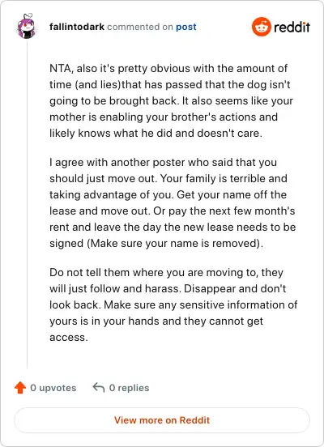Click the "0 upvotes" label
Screen dimensions: 324x447
pyautogui.click(x=53, y=388)
